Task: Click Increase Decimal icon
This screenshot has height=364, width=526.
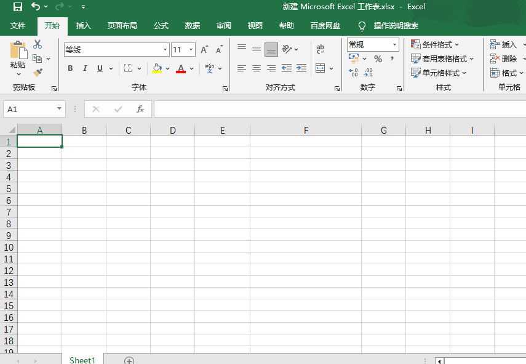Action: [x=354, y=73]
